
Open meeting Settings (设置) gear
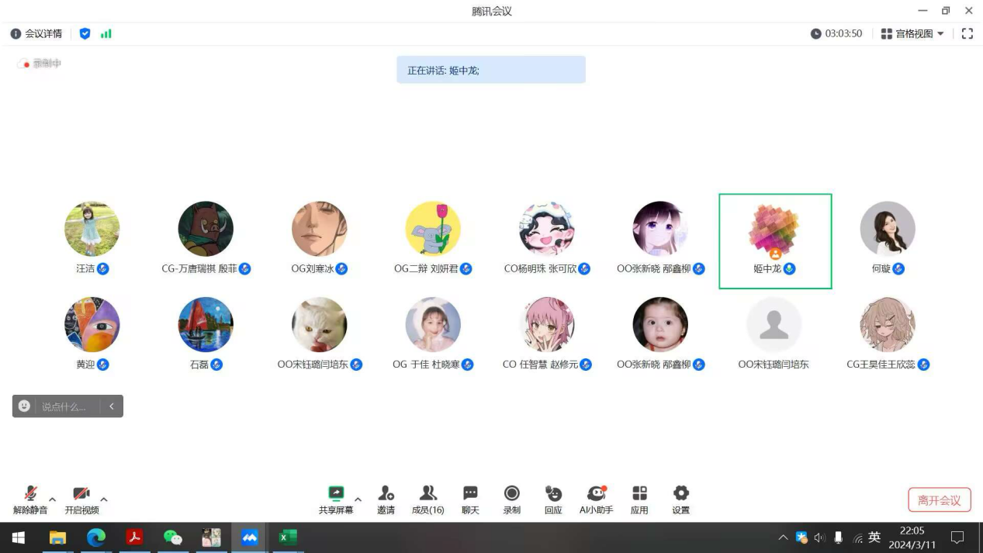pyautogui.click(x=680, y=494)
